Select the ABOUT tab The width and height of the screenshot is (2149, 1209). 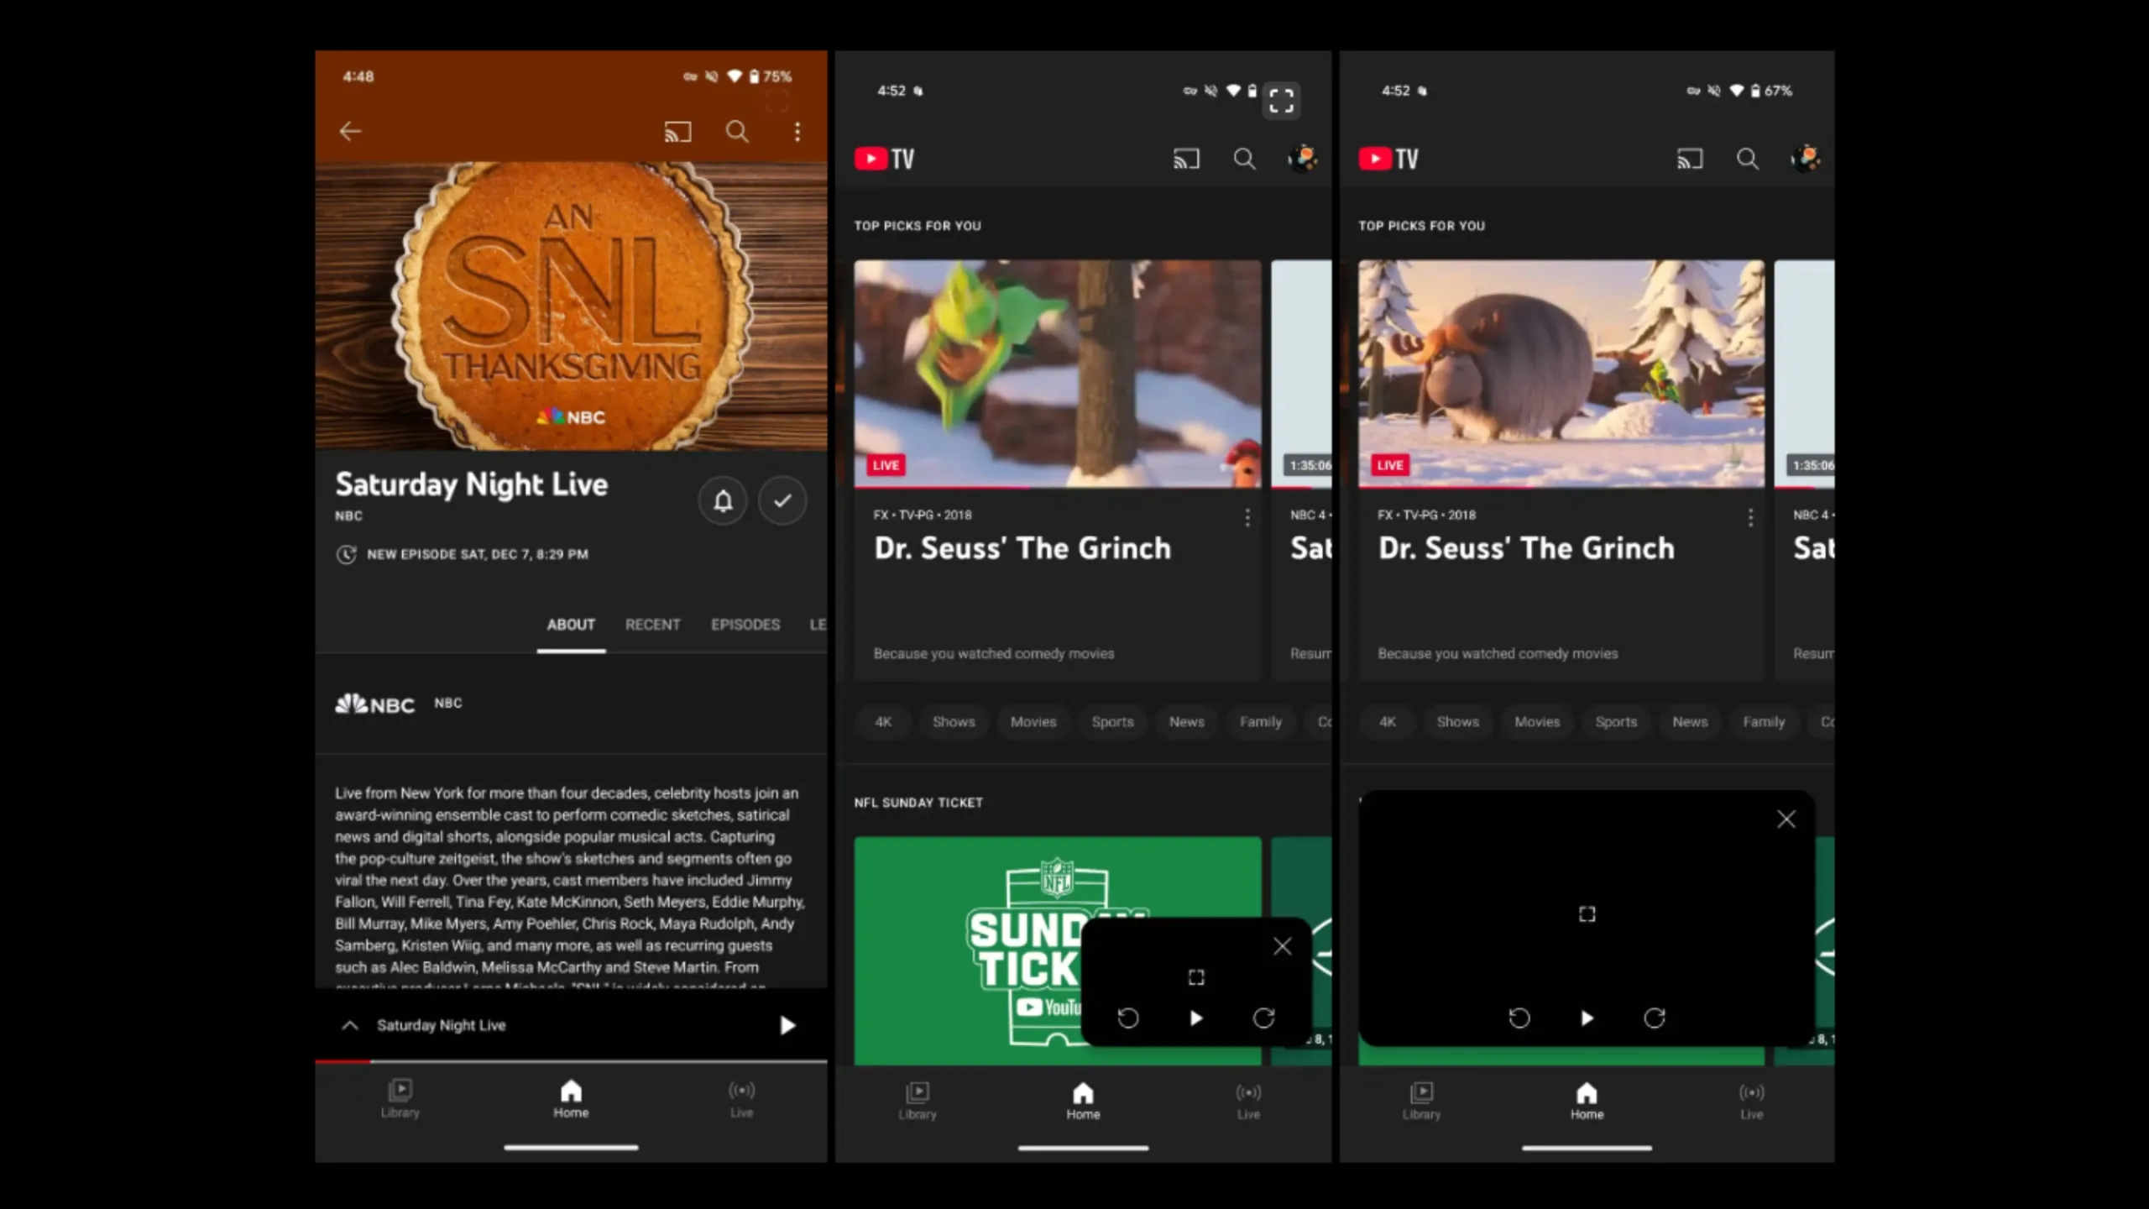click(571, 625)
